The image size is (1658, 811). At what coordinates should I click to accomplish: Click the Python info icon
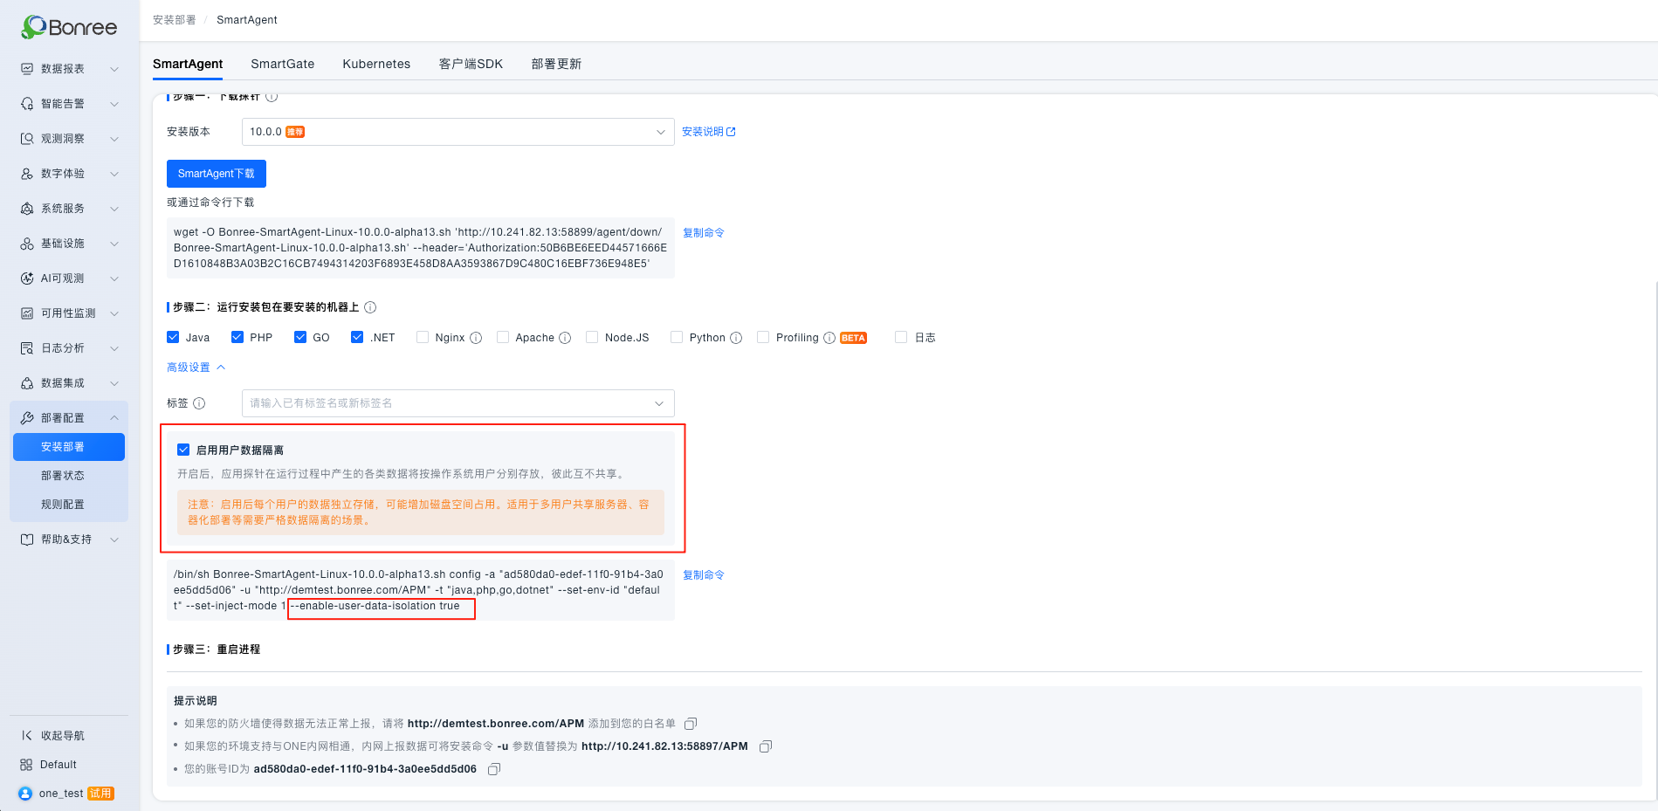736,338
